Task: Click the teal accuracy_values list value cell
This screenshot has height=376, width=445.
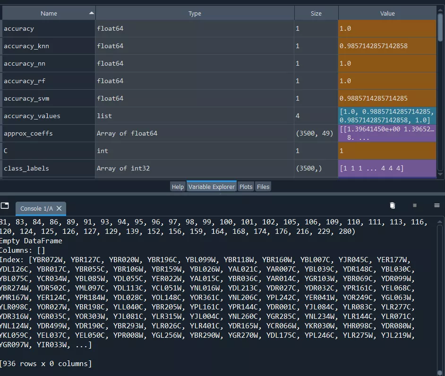Action: (387, 116)
